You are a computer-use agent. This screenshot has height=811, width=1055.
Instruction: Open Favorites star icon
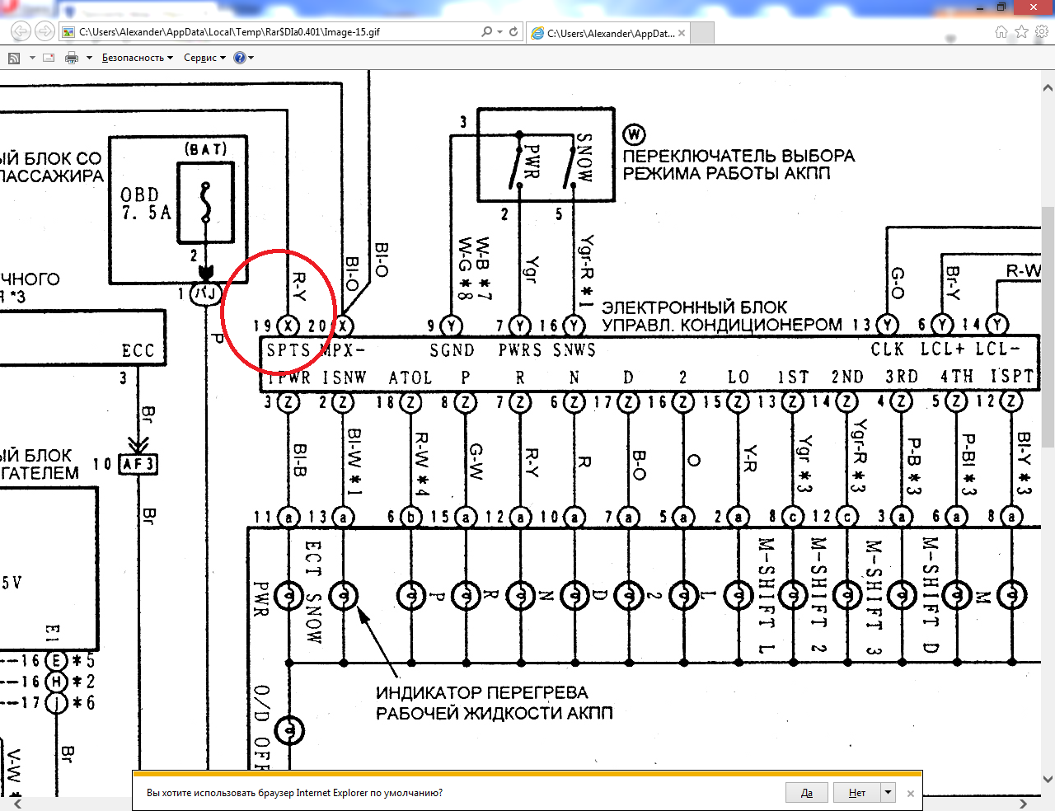(x=1021, y=32)
